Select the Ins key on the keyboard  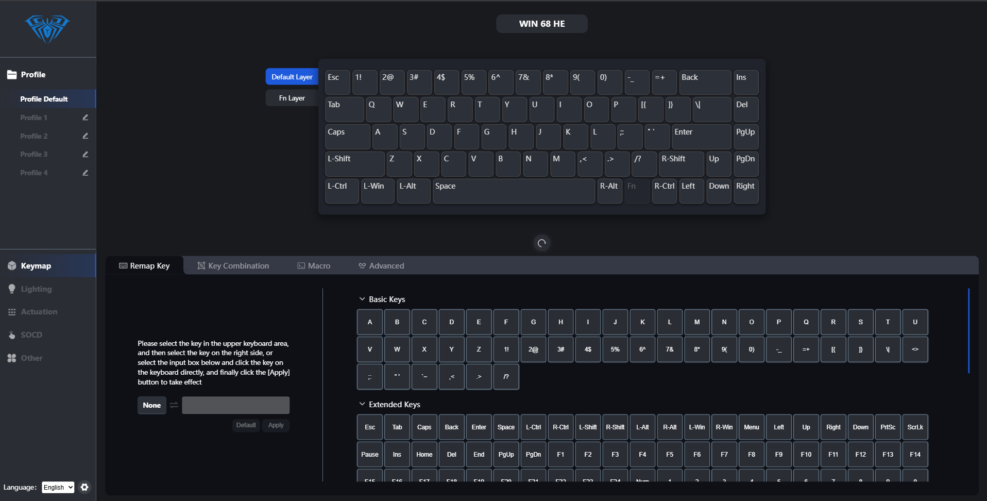pyautogui.click(x=746, y=82)
